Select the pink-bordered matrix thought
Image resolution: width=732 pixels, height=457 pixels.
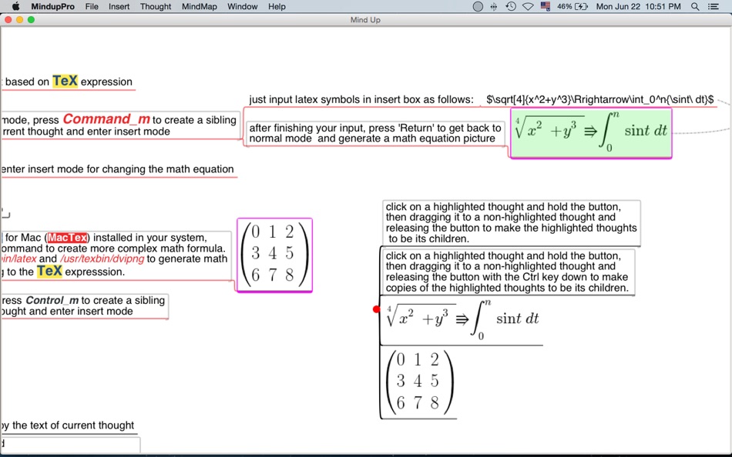pos(274,255)
